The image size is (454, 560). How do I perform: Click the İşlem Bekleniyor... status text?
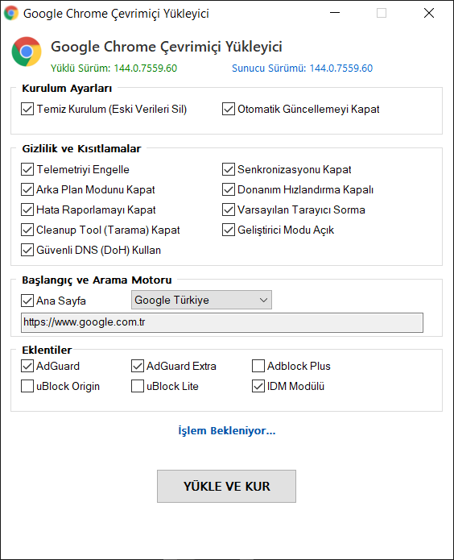click(227, 431)
